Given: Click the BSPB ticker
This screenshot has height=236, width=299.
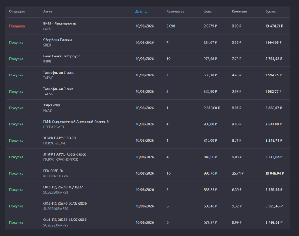Looking at the screenshot, I should (x=47, y=61).
